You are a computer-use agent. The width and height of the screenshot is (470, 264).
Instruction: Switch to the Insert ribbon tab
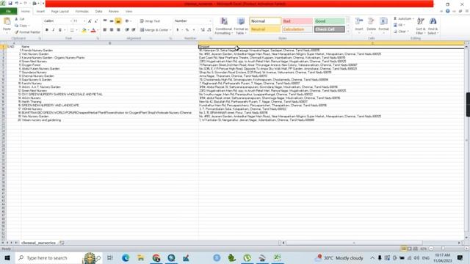pos(40,12)
